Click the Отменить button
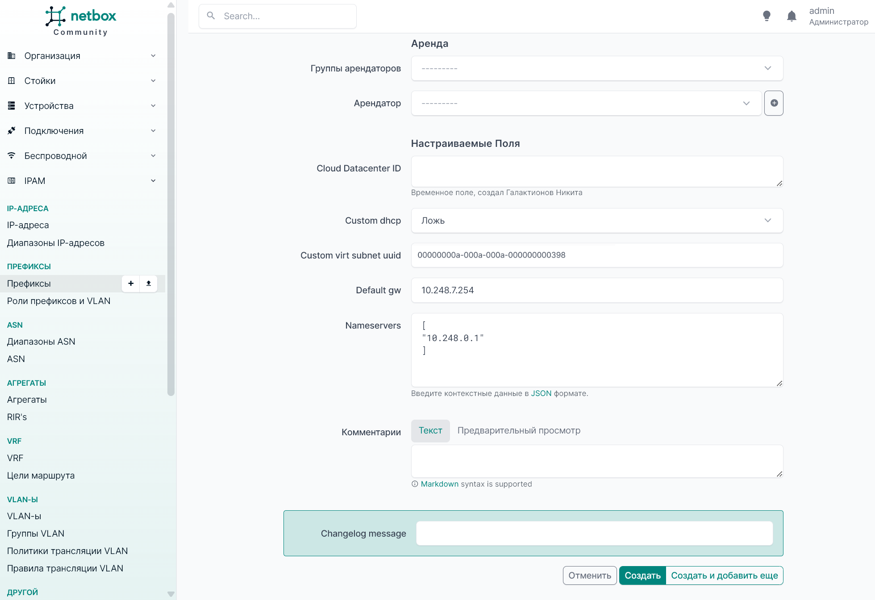Viewport: 875px width, 600px height. [x=590, y=575]
